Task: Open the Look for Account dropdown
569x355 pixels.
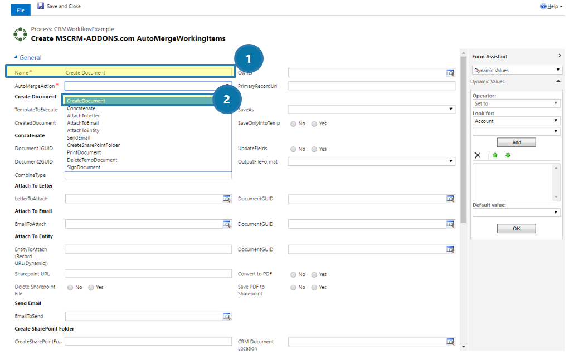Action: pos(517,121)
